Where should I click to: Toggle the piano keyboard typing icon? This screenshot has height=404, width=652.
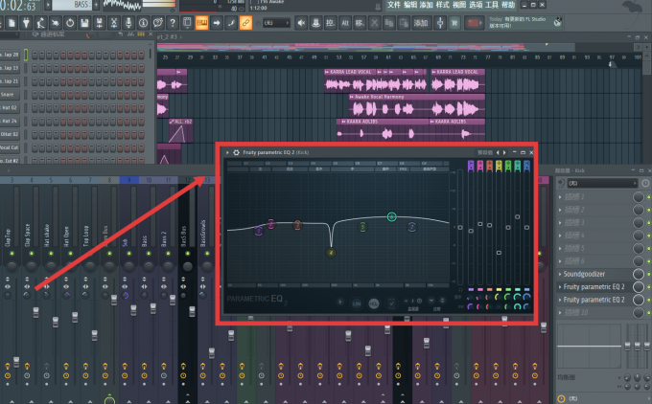pos(201,23)
